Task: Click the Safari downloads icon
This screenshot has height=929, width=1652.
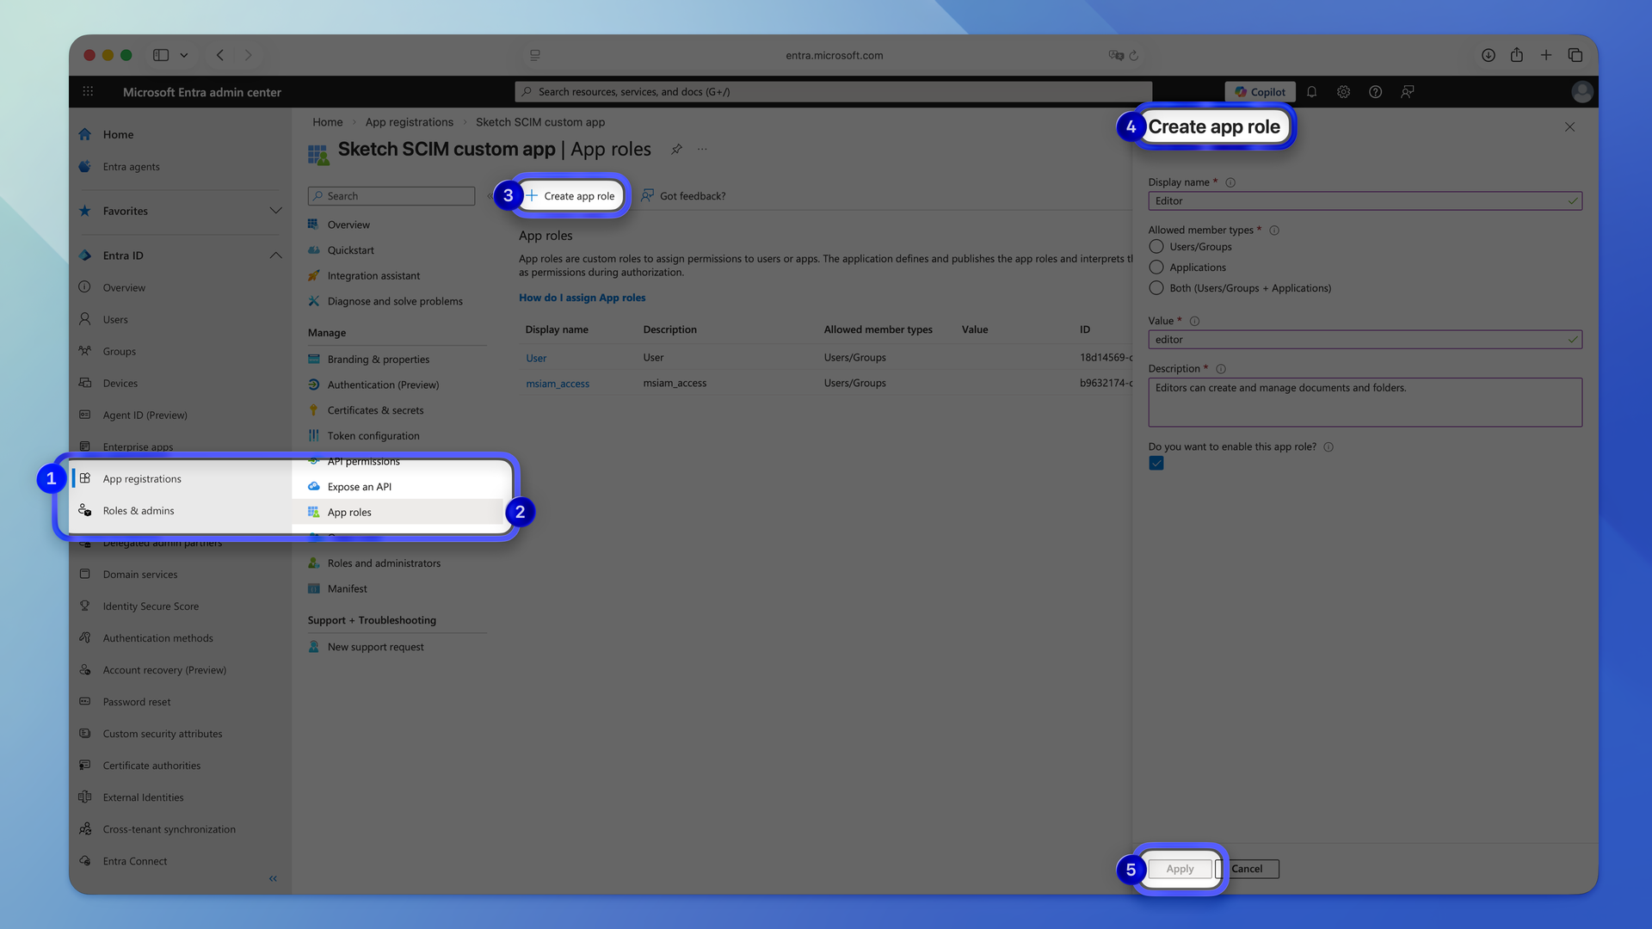Action: coord(1488,55)
